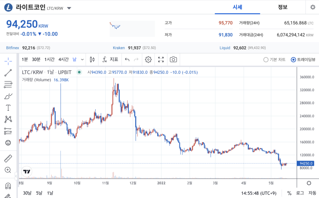The width and height of the screenshot is (319, 198).
Task: Enter fullscreen chart mode
Action: pyautogui.click(x=161, y=60)
